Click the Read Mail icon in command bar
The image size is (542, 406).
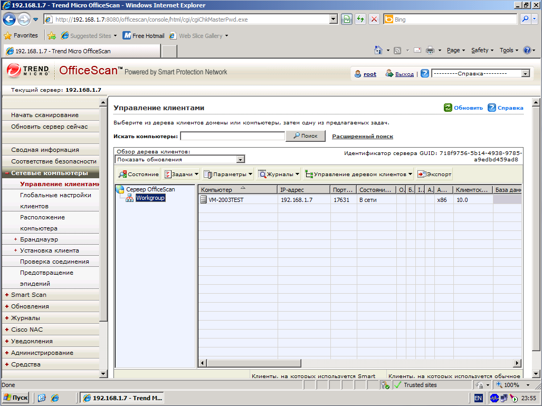point(417,51)
